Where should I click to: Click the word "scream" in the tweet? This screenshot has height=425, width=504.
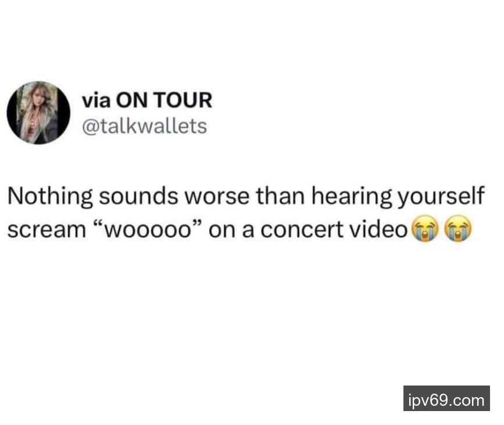pyautogui.click(x=47, y=230)
